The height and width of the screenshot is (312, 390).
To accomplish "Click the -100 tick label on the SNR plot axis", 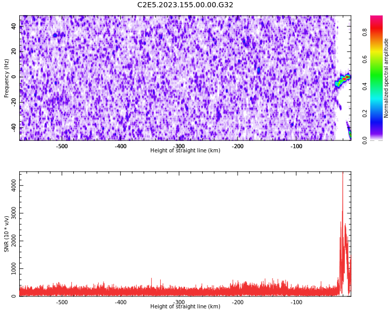I will [x=296, y=302].
